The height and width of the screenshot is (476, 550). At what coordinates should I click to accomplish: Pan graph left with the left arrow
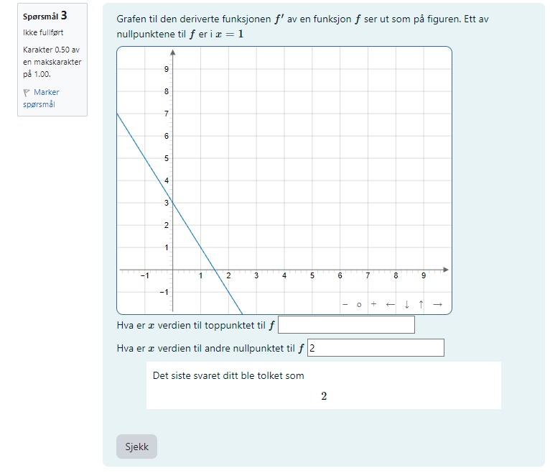click(x=391, y=305)
